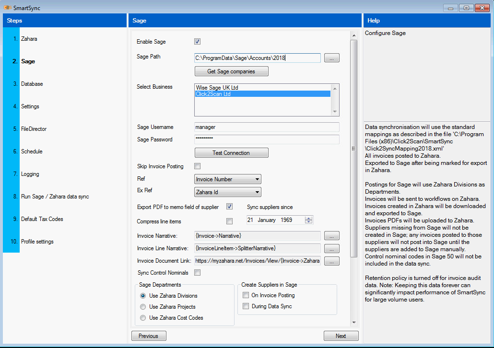Image resolution: width=494 pixels, height=348 pixels.
Task: Go to step 1 Zahara
Action: tap(29, 39)
